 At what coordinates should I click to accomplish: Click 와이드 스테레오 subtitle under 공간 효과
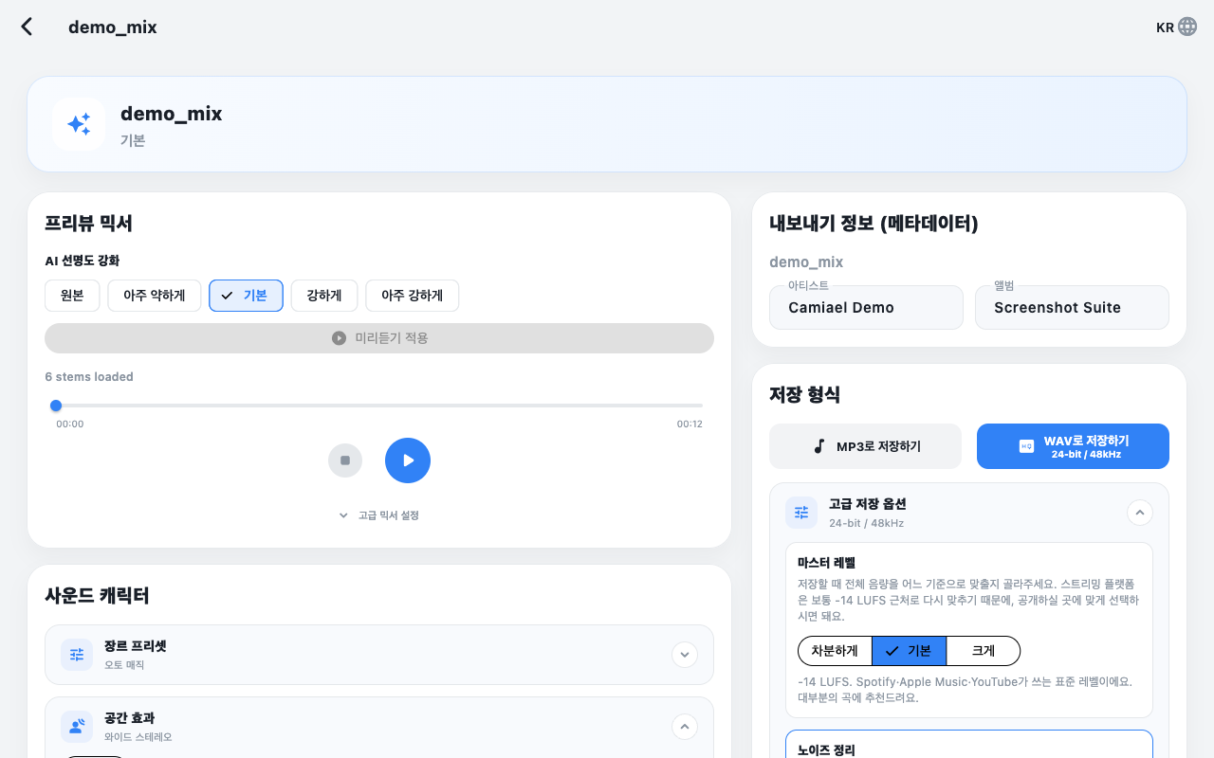(x=138, y=737)
